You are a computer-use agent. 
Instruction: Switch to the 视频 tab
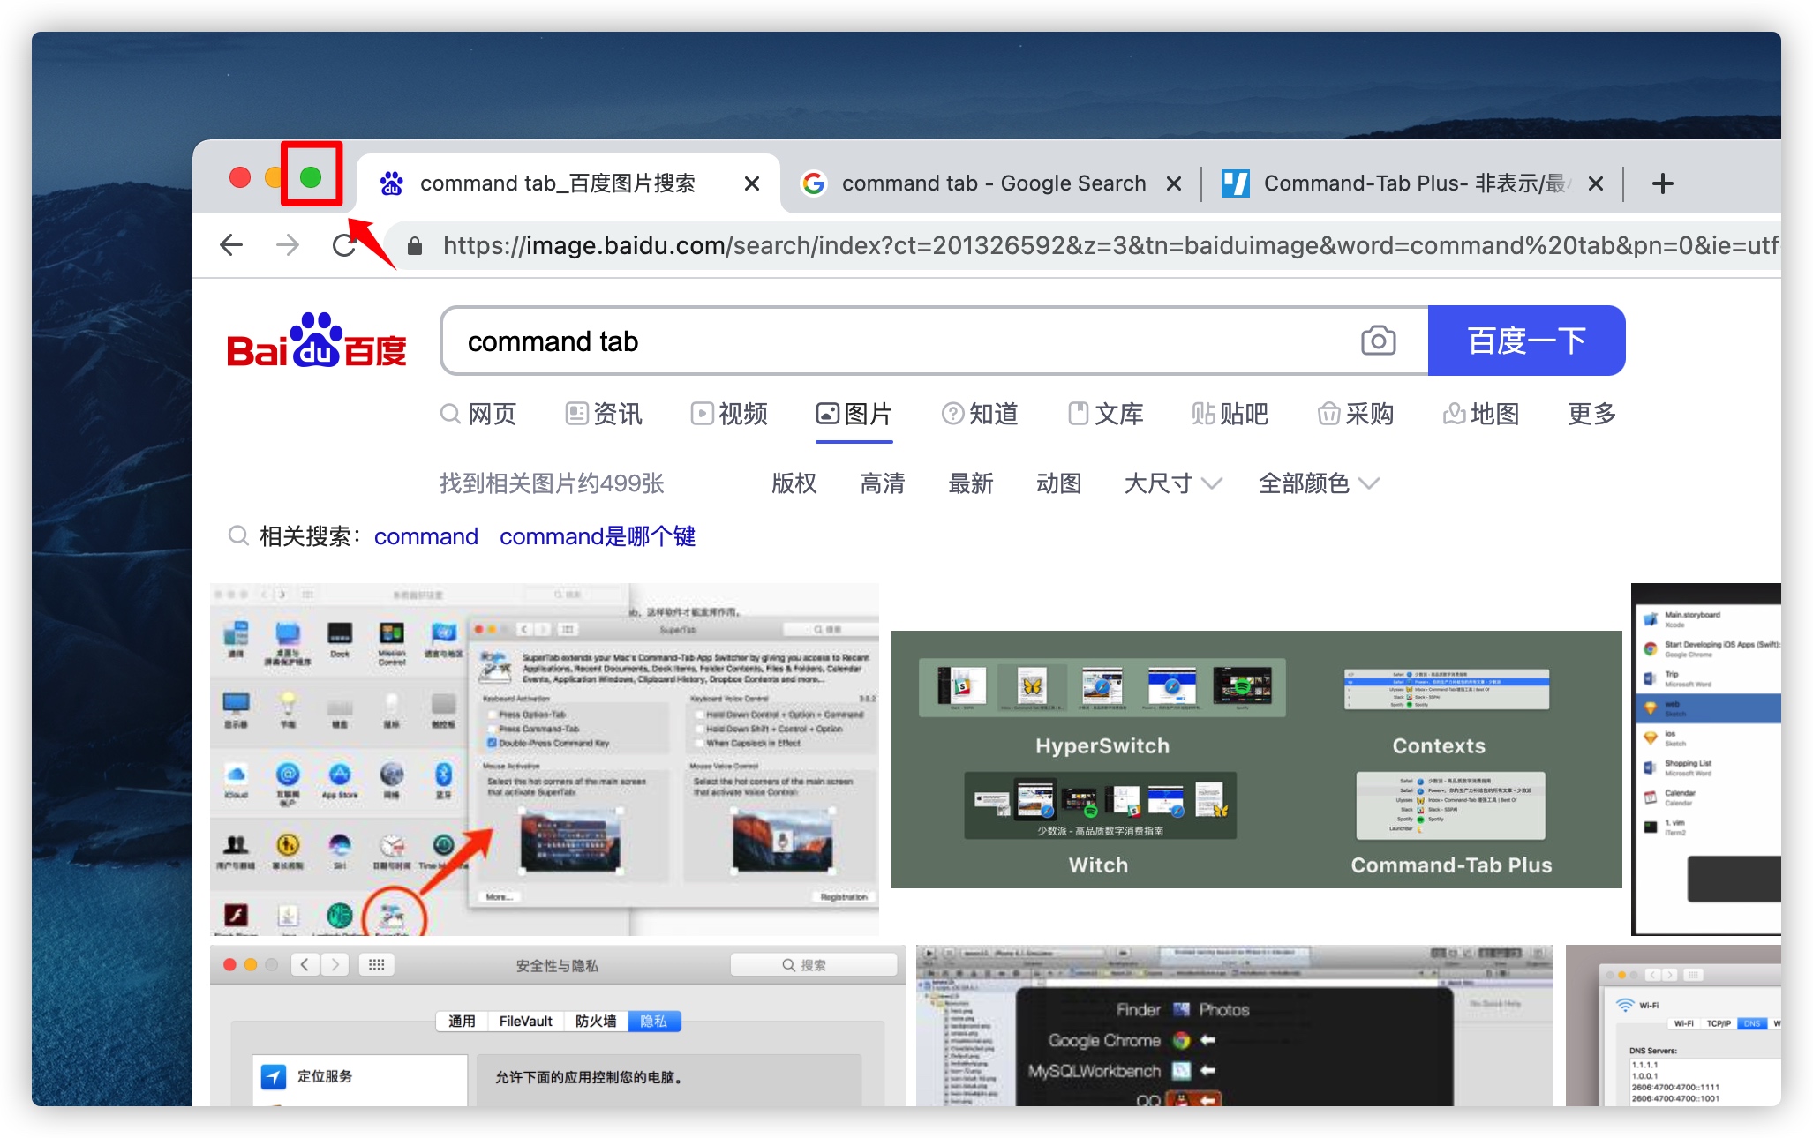pyautogui.click(x=729, y=414)
